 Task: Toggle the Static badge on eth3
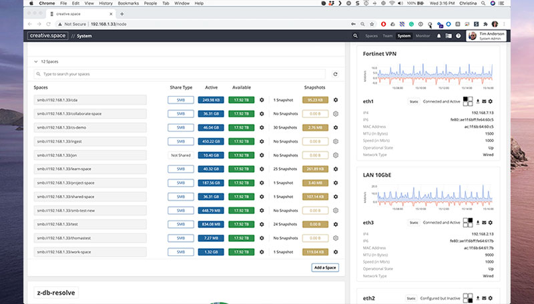414,222
